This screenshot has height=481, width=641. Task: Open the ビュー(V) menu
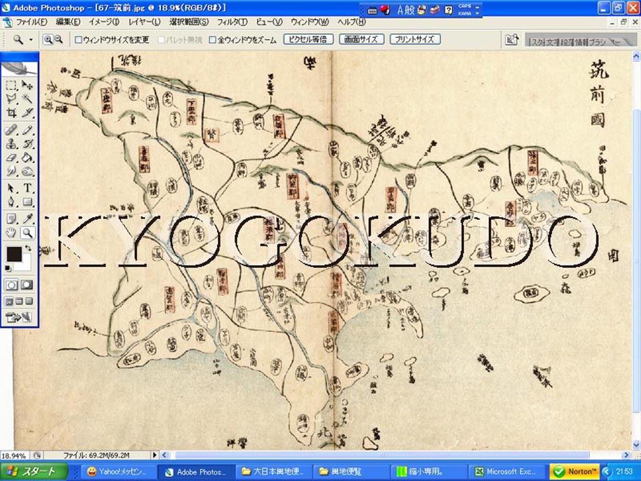269,22
